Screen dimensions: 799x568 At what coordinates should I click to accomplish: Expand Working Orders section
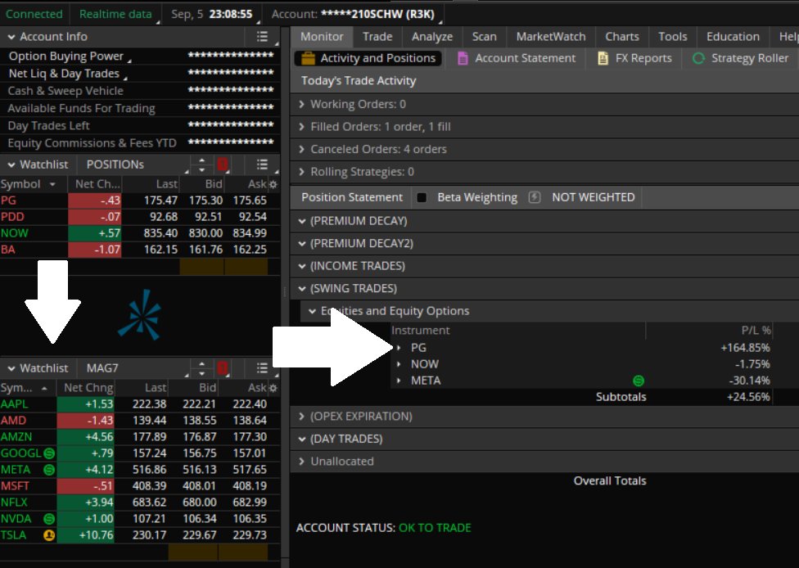coord(301,104)
